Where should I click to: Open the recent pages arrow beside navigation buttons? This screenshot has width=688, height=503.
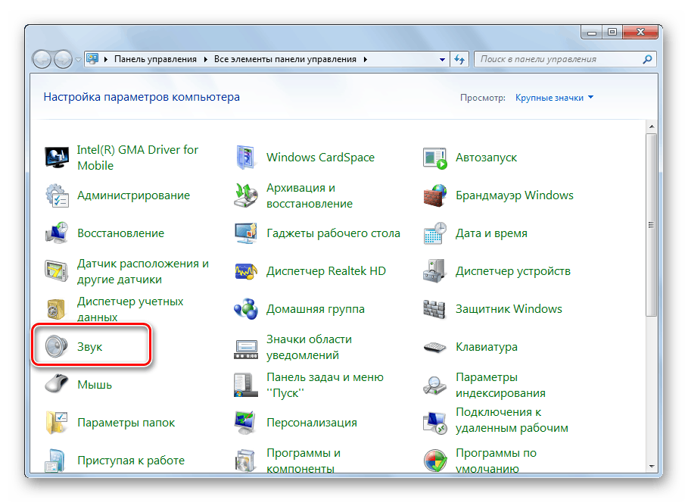coord(78,59)
